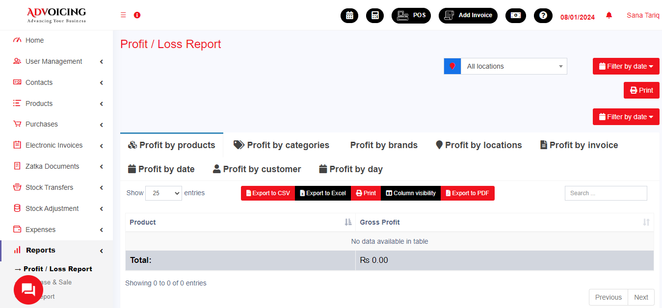
Task: Click the notification bell icon
Action: point(609,16)
